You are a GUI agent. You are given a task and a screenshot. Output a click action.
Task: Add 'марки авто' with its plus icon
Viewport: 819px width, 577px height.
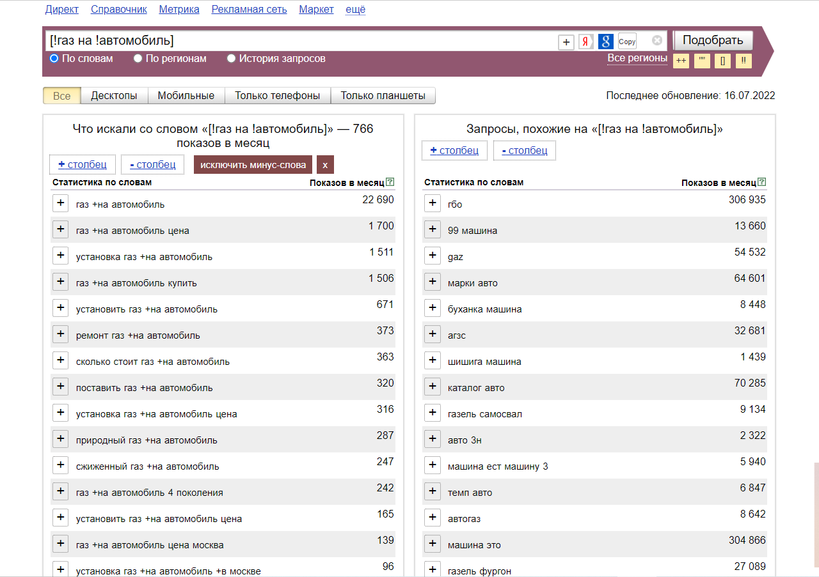tap(433, 282)
